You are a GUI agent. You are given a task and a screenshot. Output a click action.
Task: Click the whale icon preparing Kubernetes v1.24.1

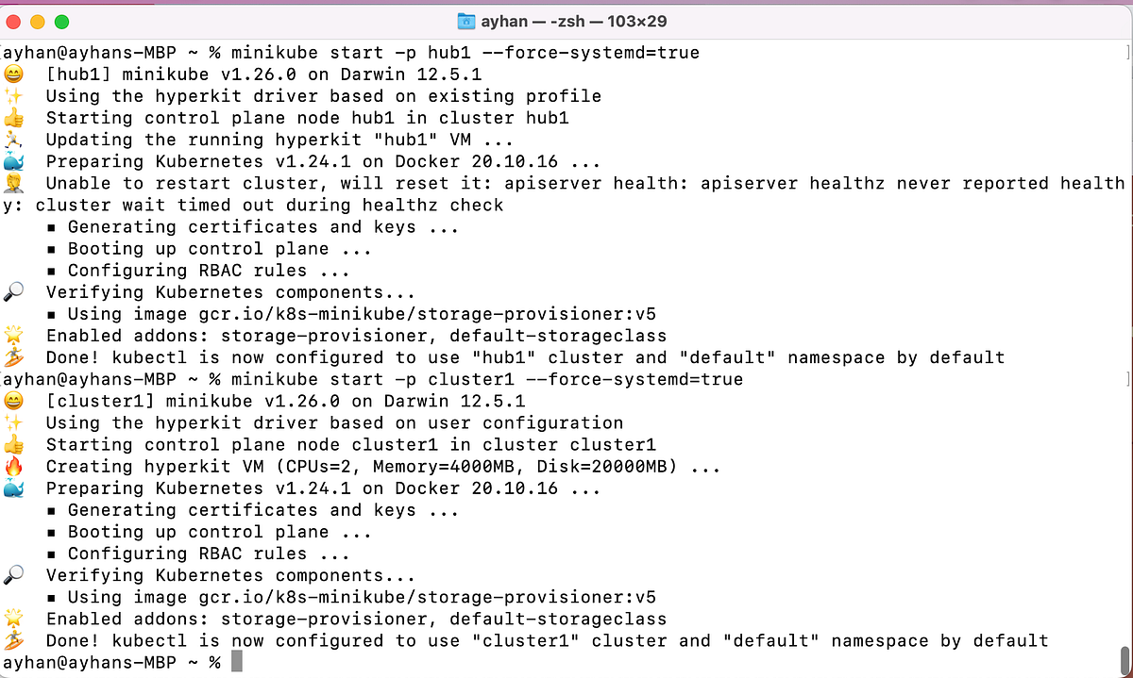12,160
